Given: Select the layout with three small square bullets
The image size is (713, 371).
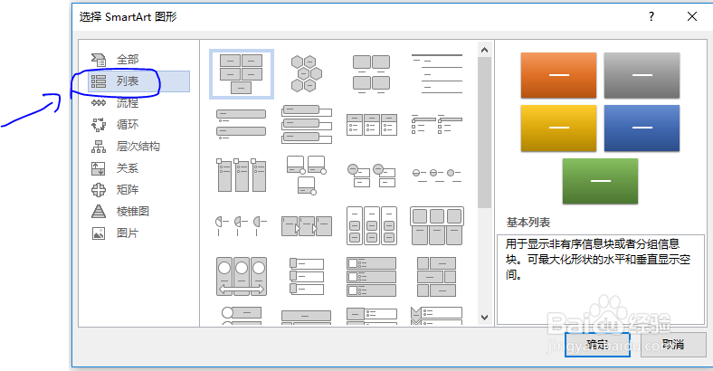Looking at the screenshot, I should click(307, 276).
